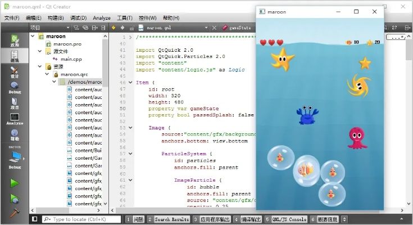Image resolution: width=413 pixels, height=225 pixels.
Task: Go back using the left arrow
Action: click(x=113, y=27)
